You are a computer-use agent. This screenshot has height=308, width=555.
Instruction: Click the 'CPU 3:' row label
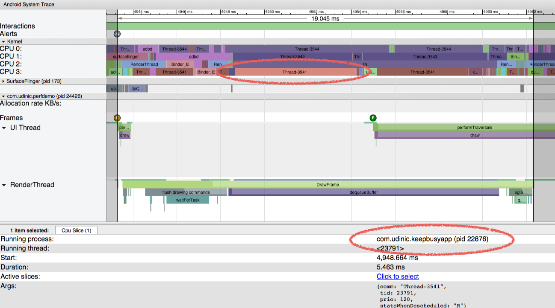pyautogui.click(x=11, y=72)
